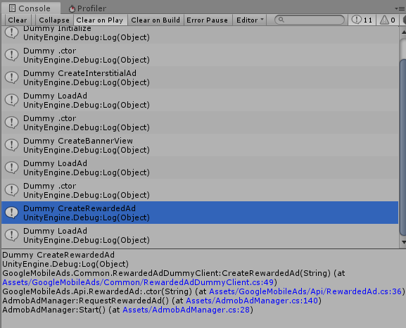Open the Editor dropdown

pyautogui.click(x=250, y=20)
